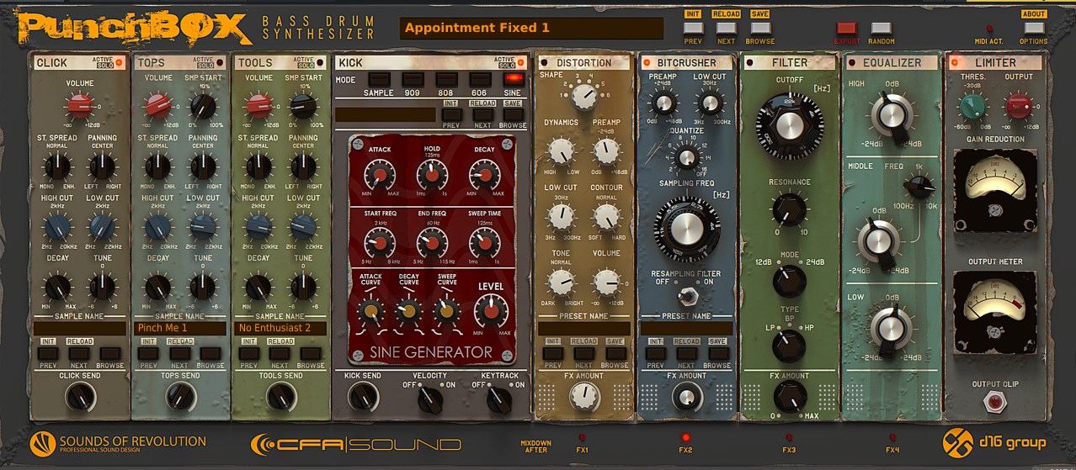This screenshot has height=470, width=1076.
Task: Click the Equalizer Low gain knob
Action: (891, 329)
